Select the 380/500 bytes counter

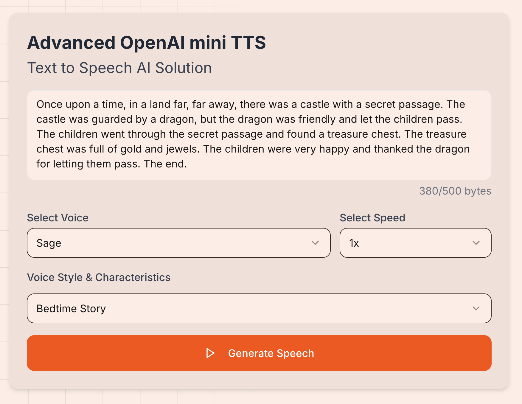pos(455,191)
